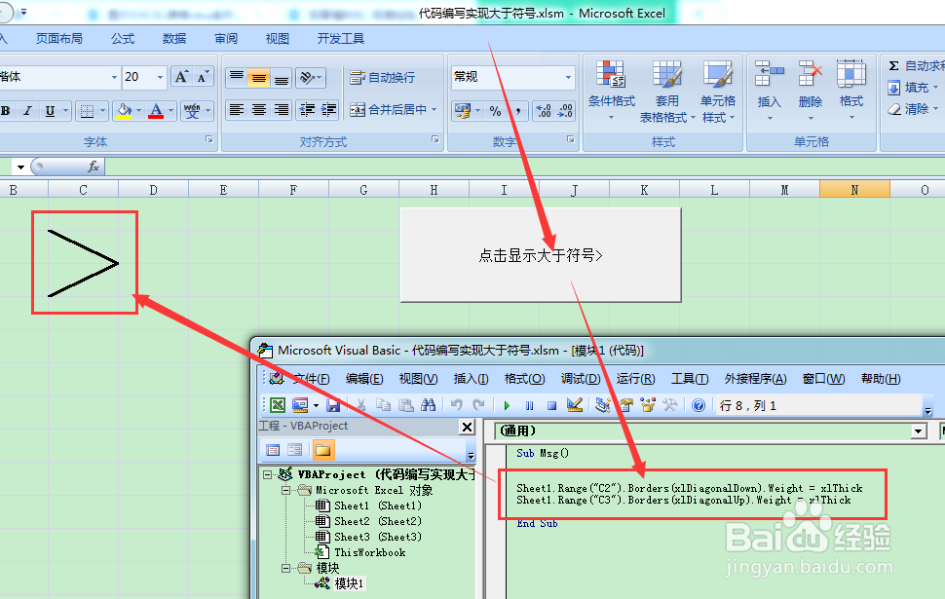Click the cell borders icon

(x=88, y=111)
